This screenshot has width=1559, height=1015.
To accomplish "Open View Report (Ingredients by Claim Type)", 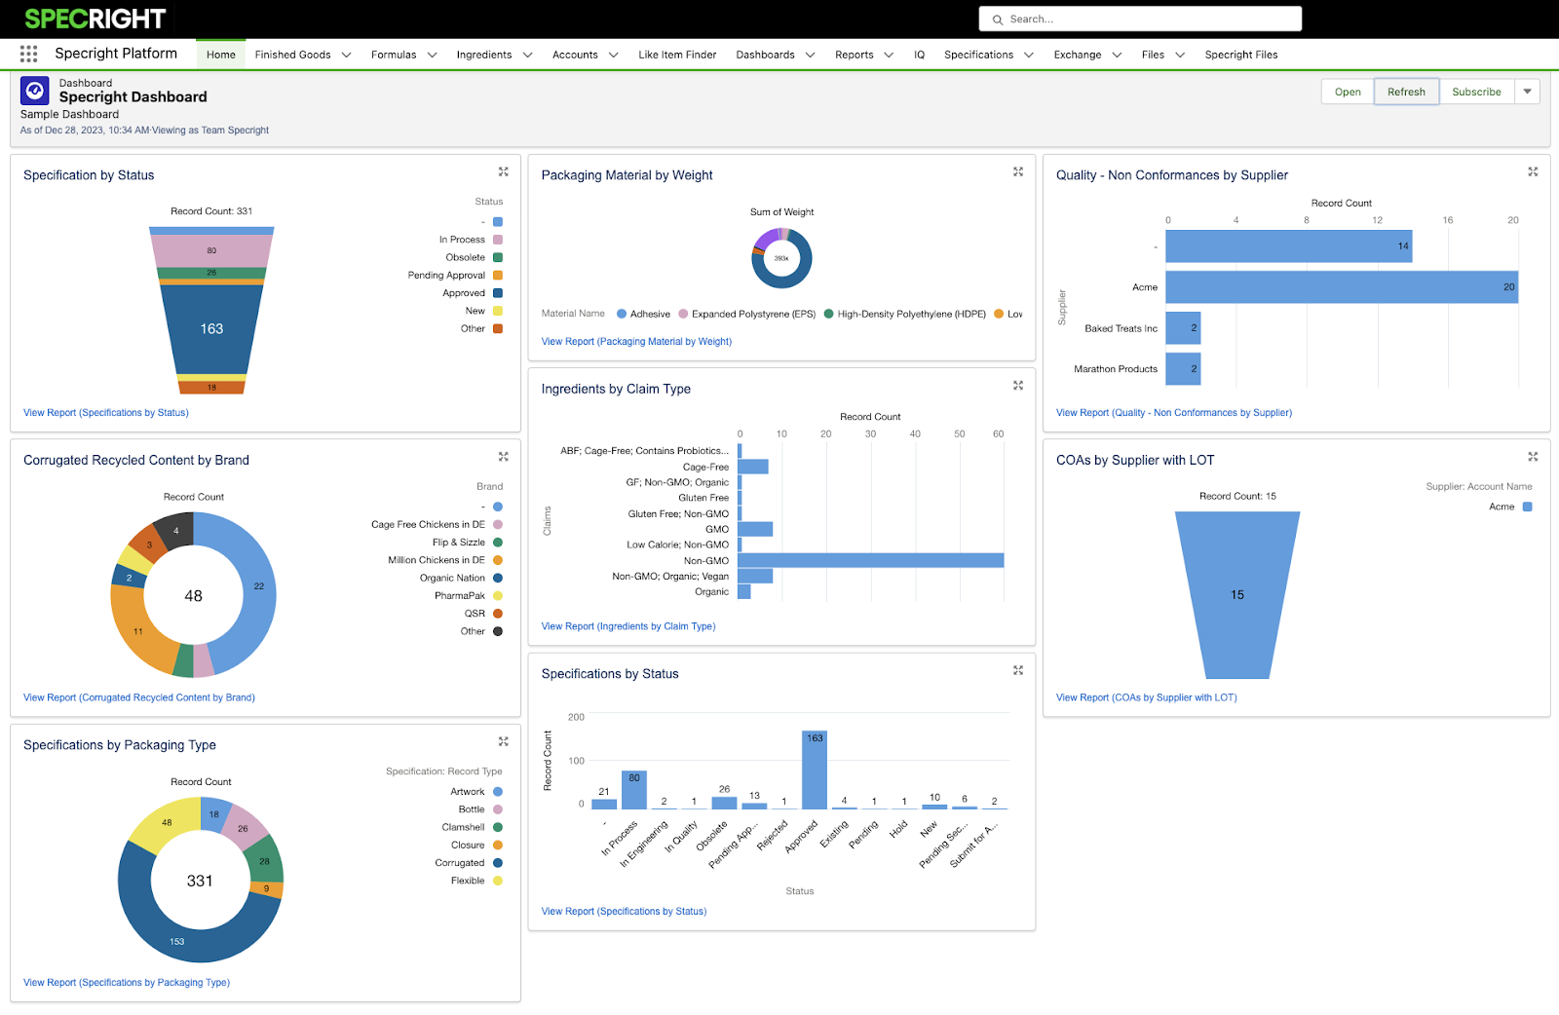I will pyautogui.click(x=628, y=626).
